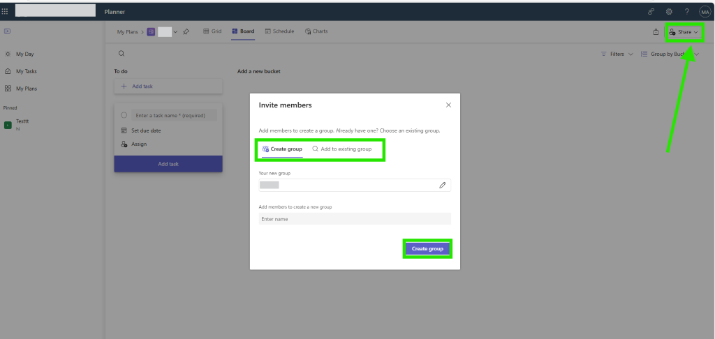
Task: Click Add a new bucket
Action: coord(259,72)
